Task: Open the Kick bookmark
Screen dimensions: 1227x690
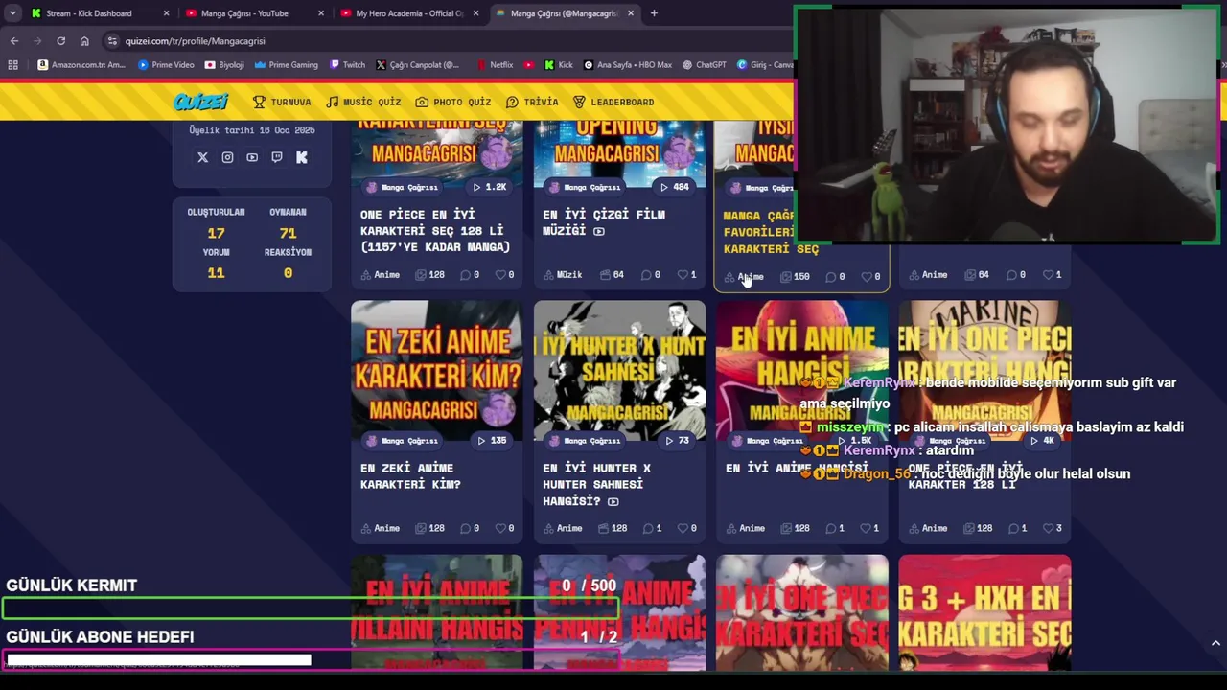Action: [x=559, y=65]
